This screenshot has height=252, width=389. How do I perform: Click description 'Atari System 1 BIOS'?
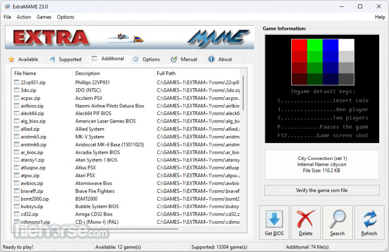(x=96, y=160)
